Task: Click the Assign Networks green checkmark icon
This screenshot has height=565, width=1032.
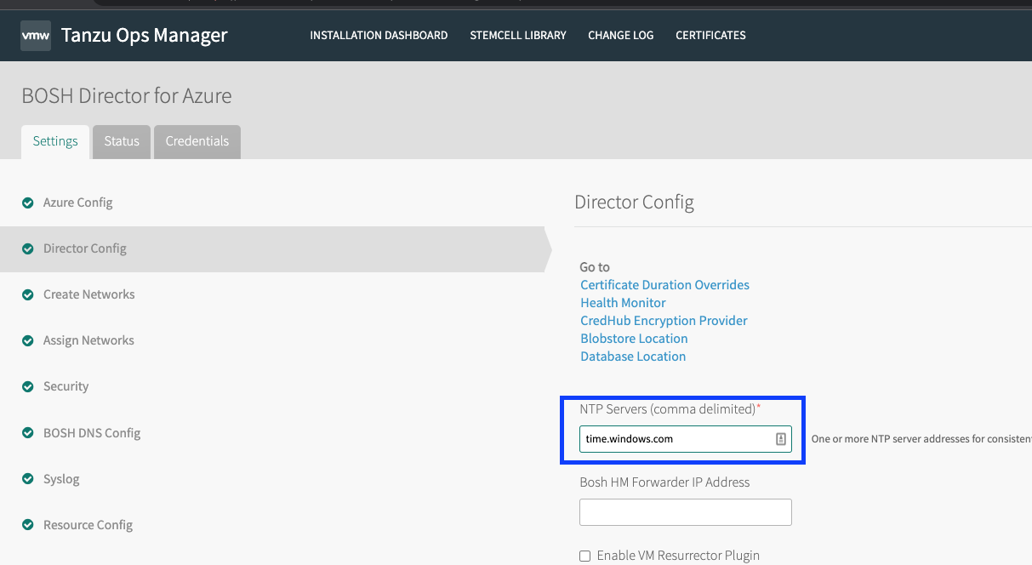Action: (27, 341)
